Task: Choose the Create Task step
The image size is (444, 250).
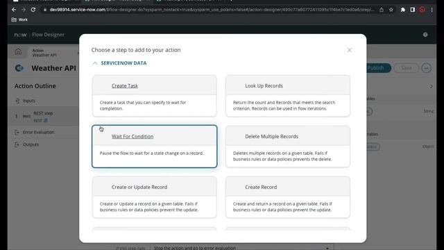Action: (x=154, y=96)
